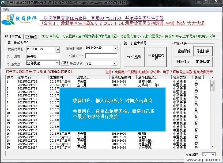Click the list scrollbar down arrow

(213, 146)
